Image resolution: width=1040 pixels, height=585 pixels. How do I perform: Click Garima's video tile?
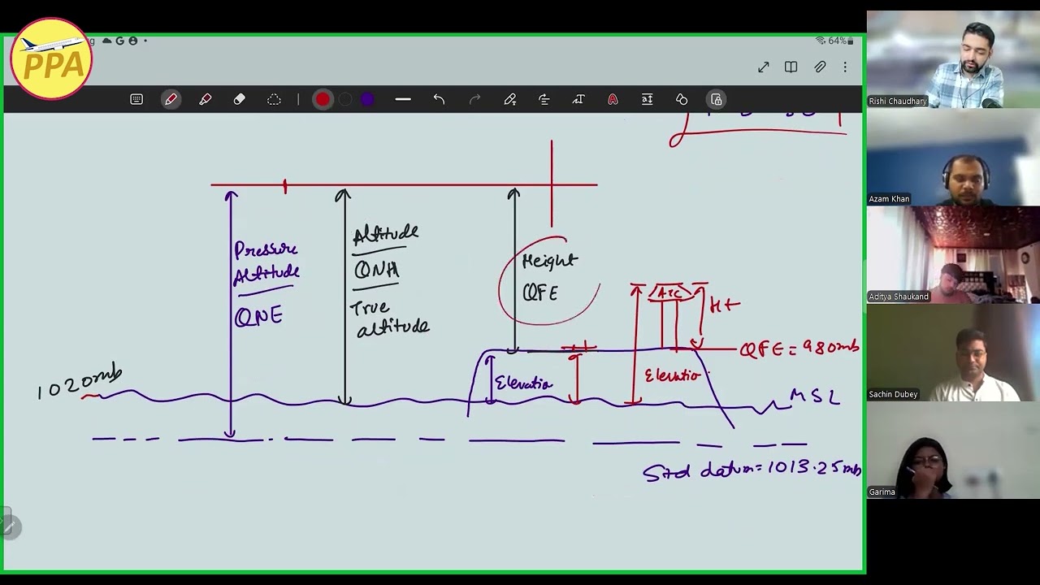point(953,450)
